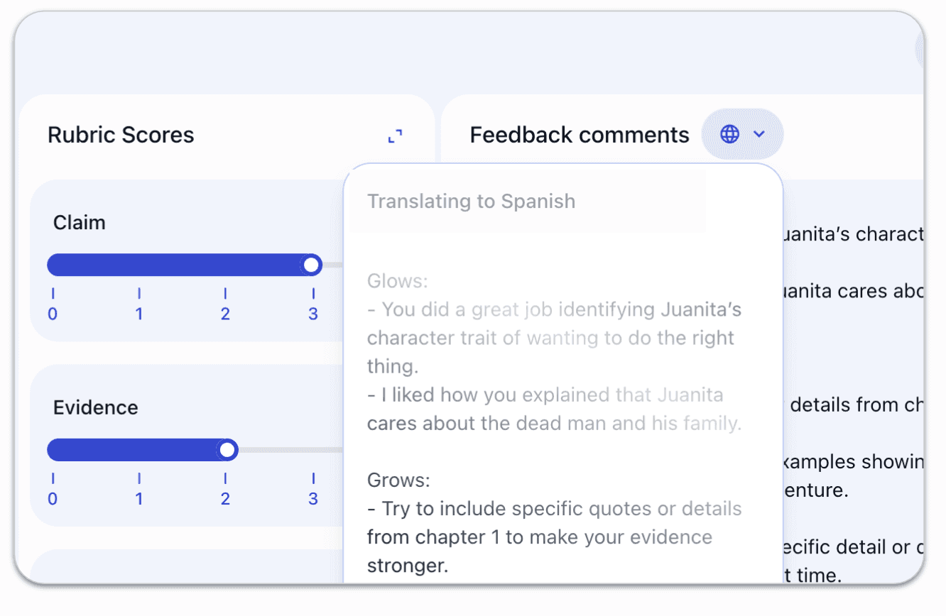Set Claim score to 1 tick
The image size is (946, 616).
click(139, 293)
